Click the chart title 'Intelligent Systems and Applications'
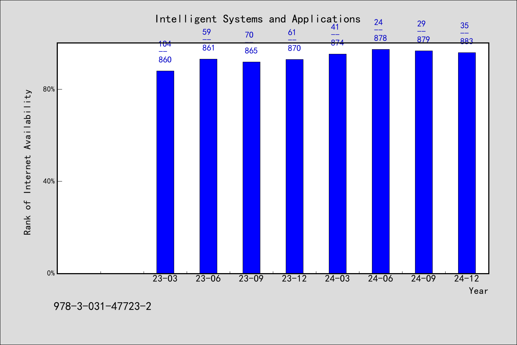This screenshot has width=517, height=345. (258, 19)
